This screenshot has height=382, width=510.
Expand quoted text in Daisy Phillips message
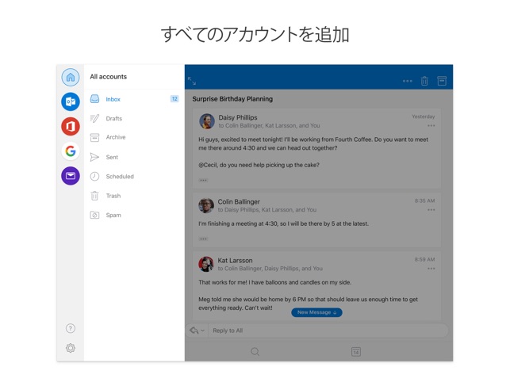pyautogui.click(x=203, y=180)
